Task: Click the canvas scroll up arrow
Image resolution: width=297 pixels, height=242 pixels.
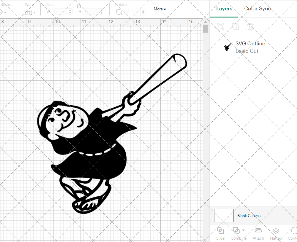Action: tap(206, 22)
